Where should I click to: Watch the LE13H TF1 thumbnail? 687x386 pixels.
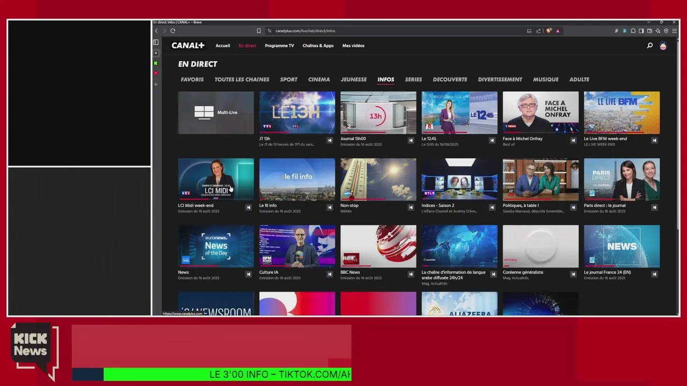(x=297, y=113)
